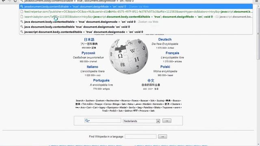Click the address bar text
Viewport: 260px width, 146px height.
[x=79, y=1]
